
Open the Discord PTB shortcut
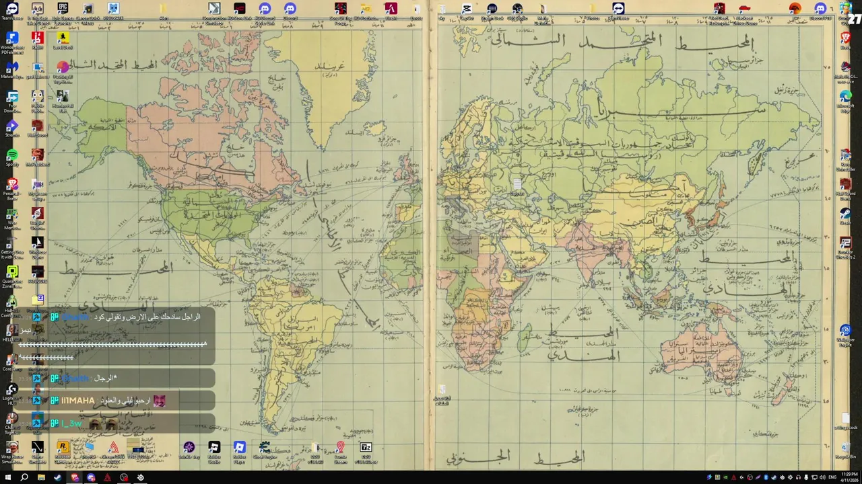point(820,11)
